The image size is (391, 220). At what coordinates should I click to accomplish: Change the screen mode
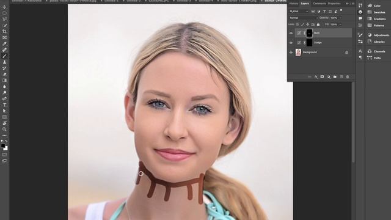pyautogui.click(x=4, y=161)
